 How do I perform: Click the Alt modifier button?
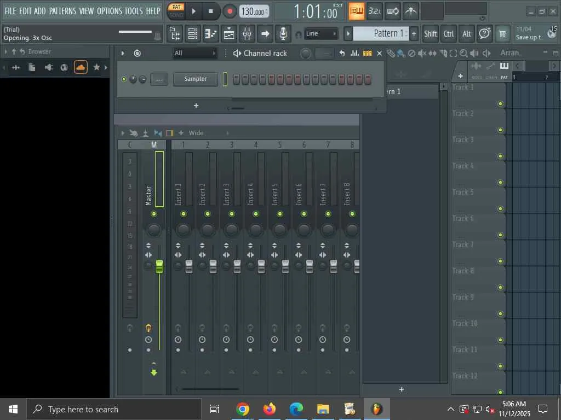pyautogui.click(x=467, y=33)
